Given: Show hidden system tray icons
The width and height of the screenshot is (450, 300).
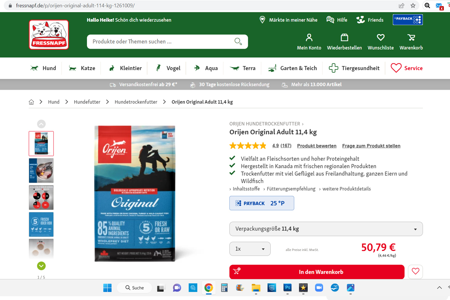Looking at the screenshot, I should (x=439, y=288).
